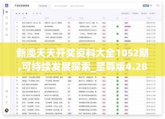Image resolution: width=165 pixels, height=119 pixels.
Task: Click the trash delete icon in toolbar
Action: (x=23, y=14)
